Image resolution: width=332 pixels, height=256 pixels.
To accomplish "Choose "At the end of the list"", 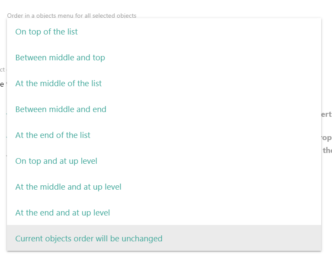I will pyautogui.click(x=53, y=135).
